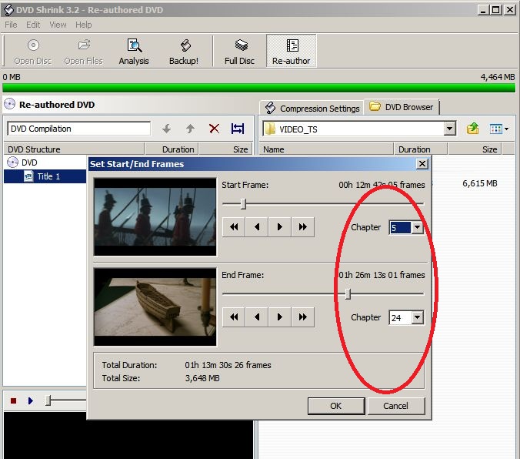Screen dimensions: 520x459
Task: Select the Re-author mode button
Action: pyautogui.click(x=292, y=51)
